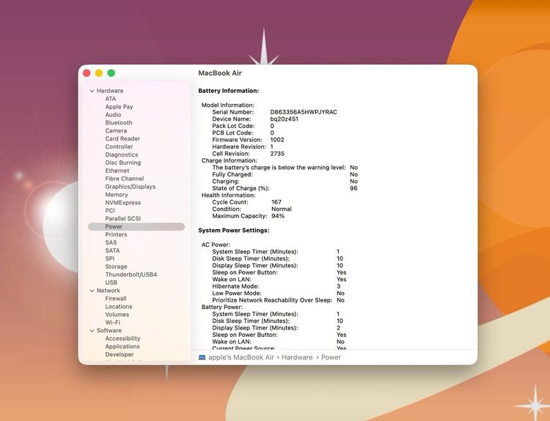Close the MacBook Air system report window
Image resolution: width=550 pixels, height=421 pixels.
pos(87,73)
